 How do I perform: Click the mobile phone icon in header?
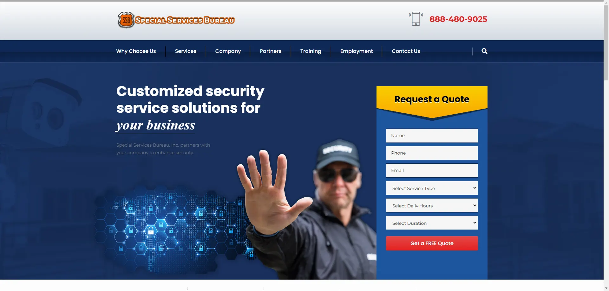(416, 19)
